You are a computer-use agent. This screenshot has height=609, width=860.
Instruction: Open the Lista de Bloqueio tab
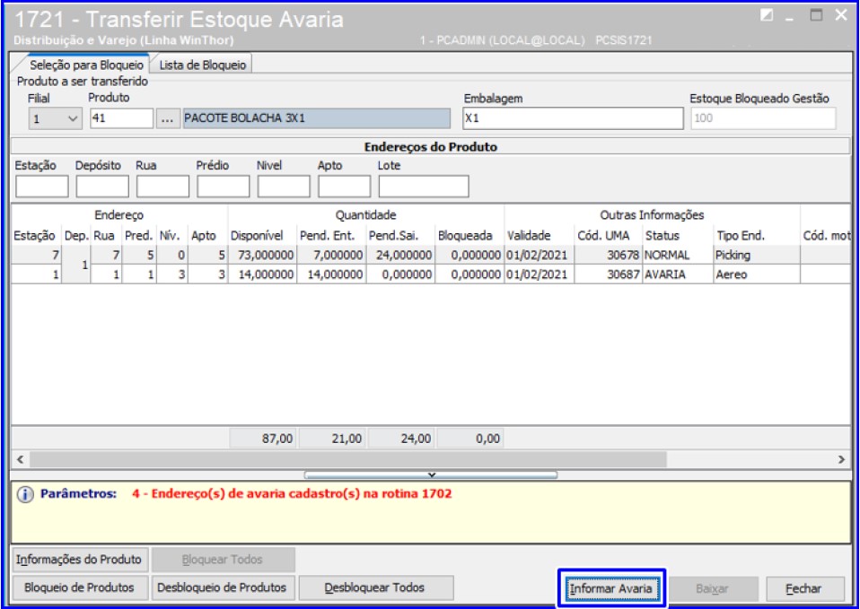(202, 65)
